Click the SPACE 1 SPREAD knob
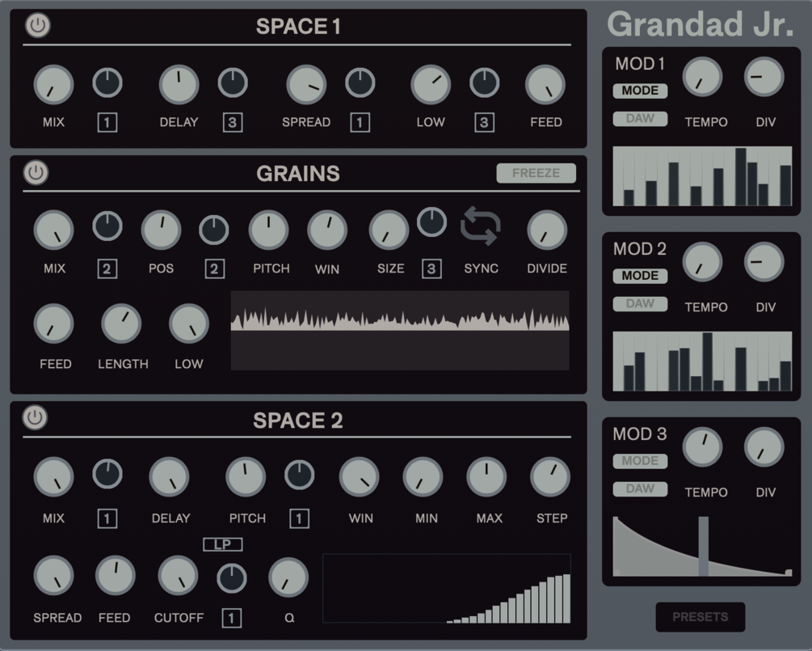Image resolution: width=812 pixels, height=651 pixels. pyautogui.click(x=306, y=84)
